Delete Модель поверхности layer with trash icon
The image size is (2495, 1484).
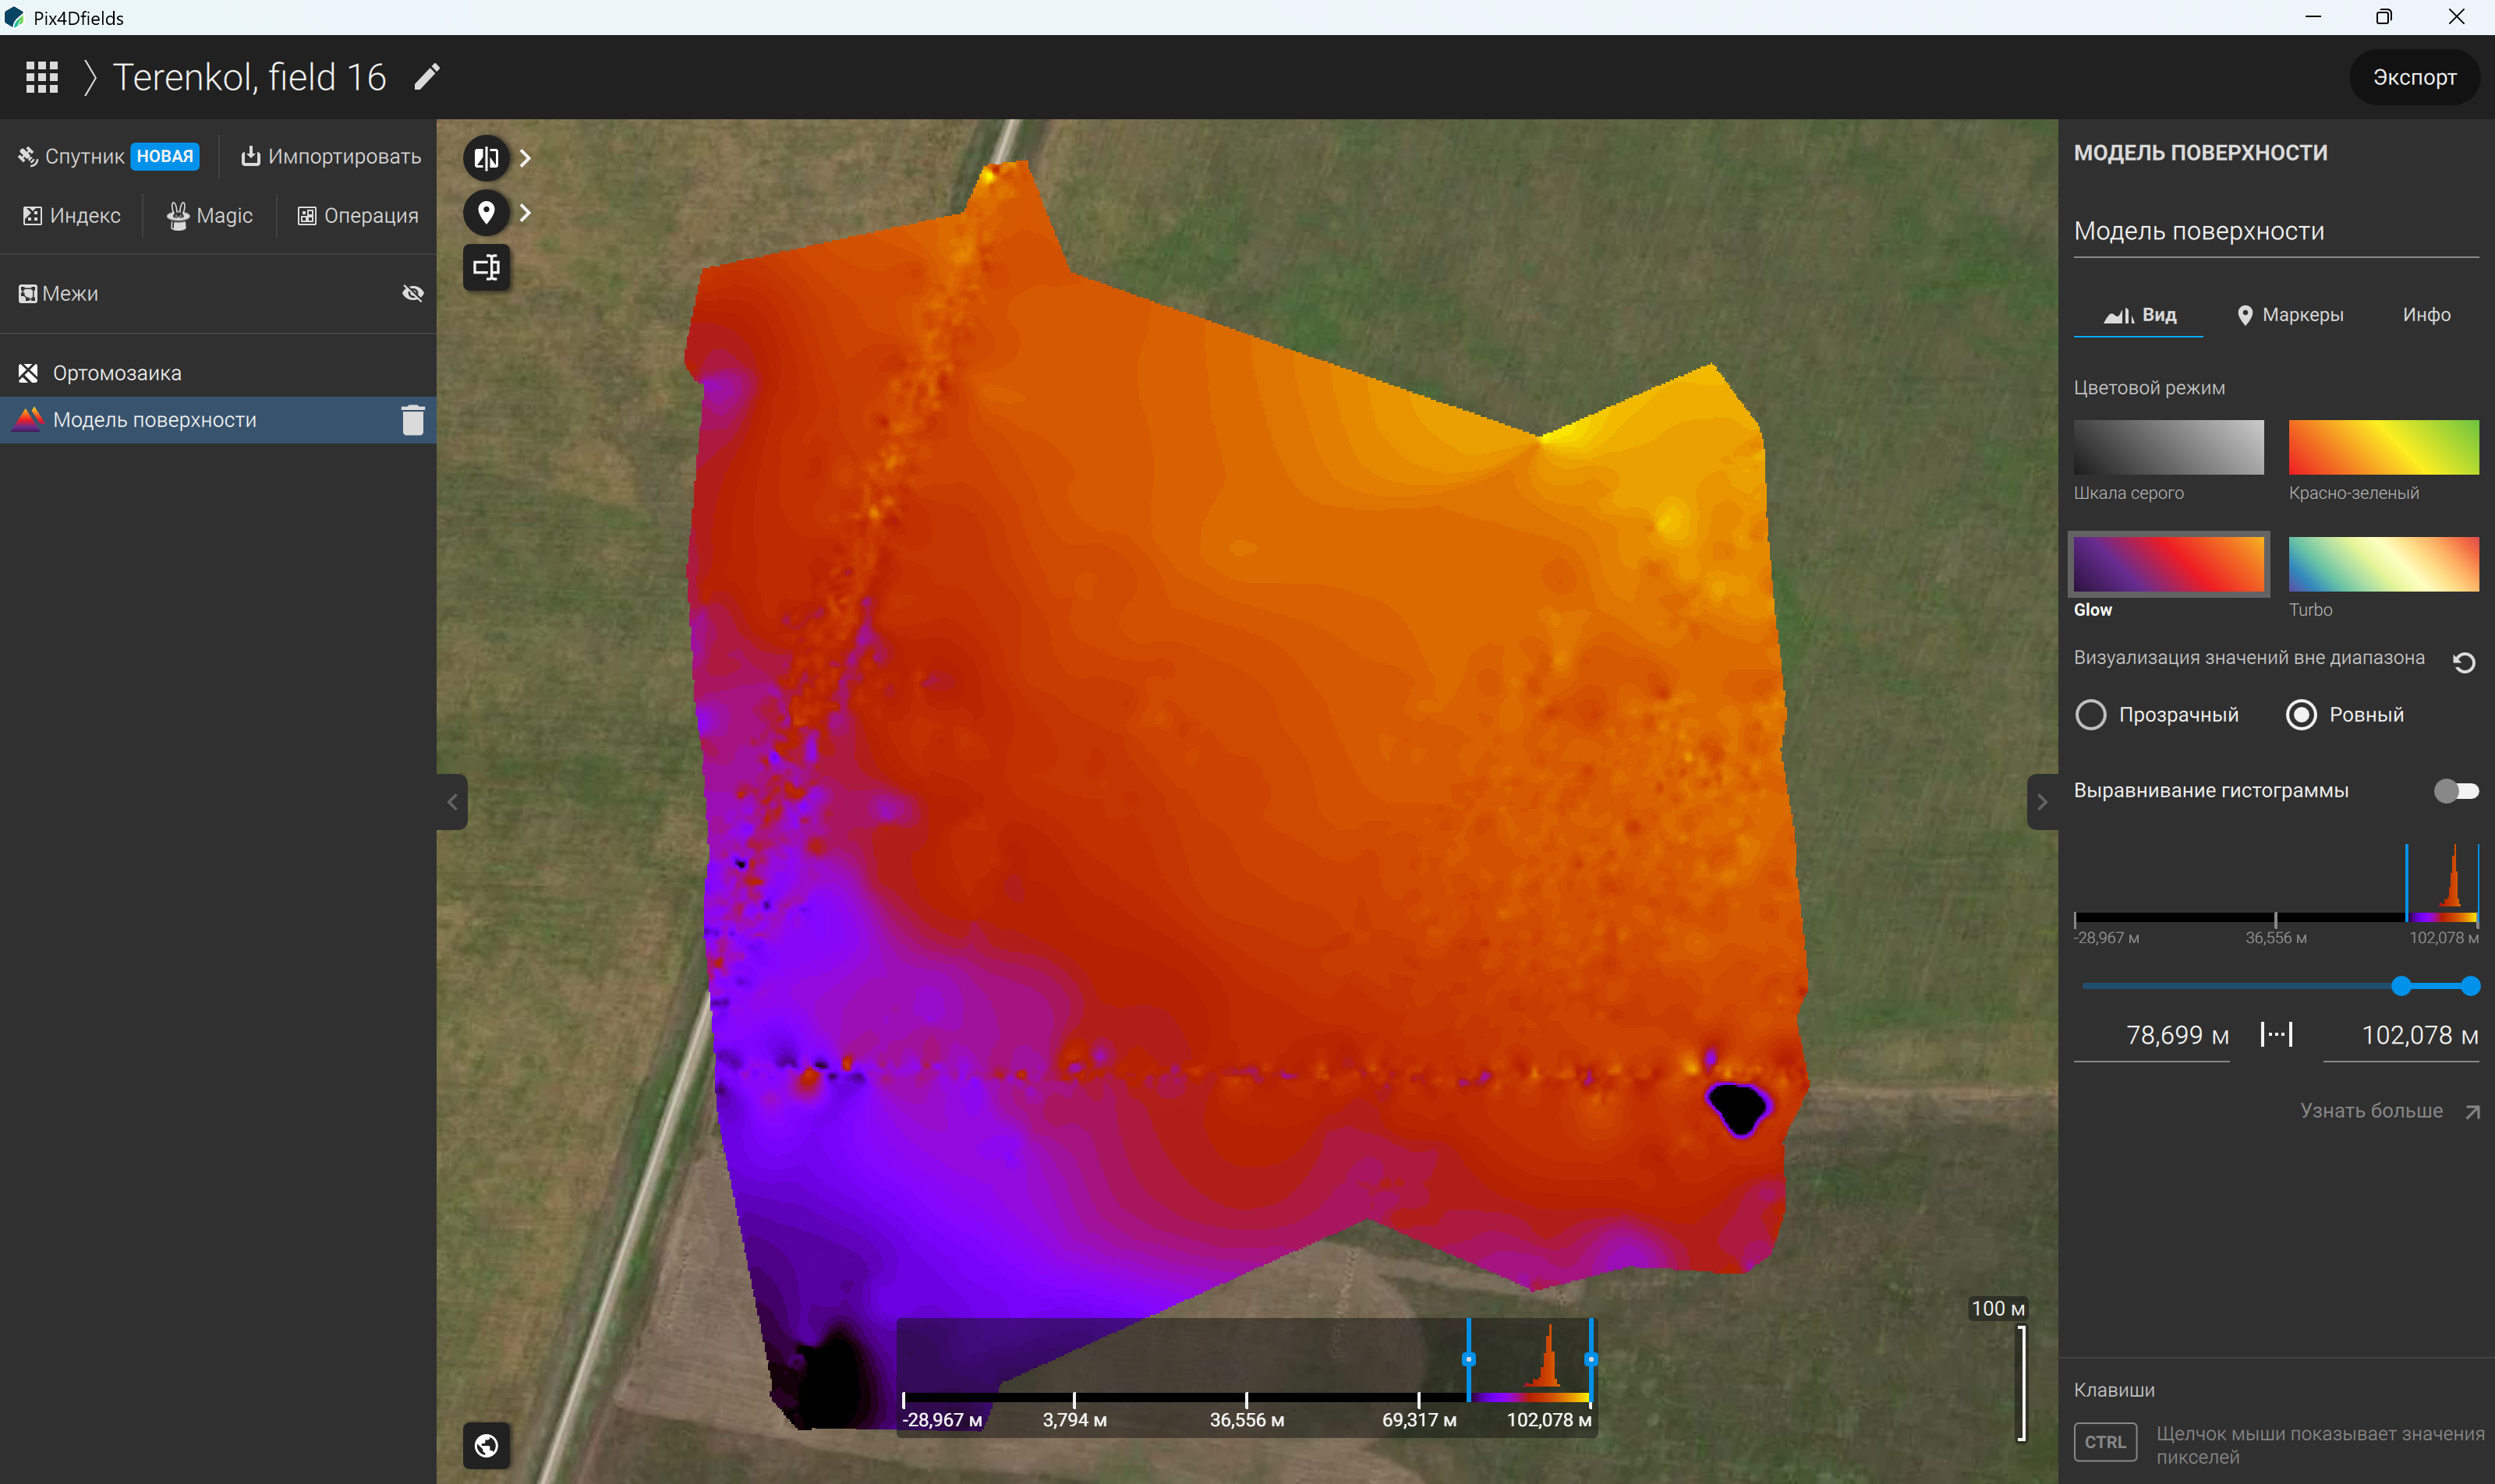[413, 420]
